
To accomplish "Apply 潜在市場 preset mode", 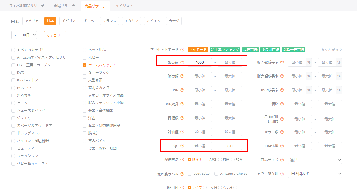I will coord(250,50).
